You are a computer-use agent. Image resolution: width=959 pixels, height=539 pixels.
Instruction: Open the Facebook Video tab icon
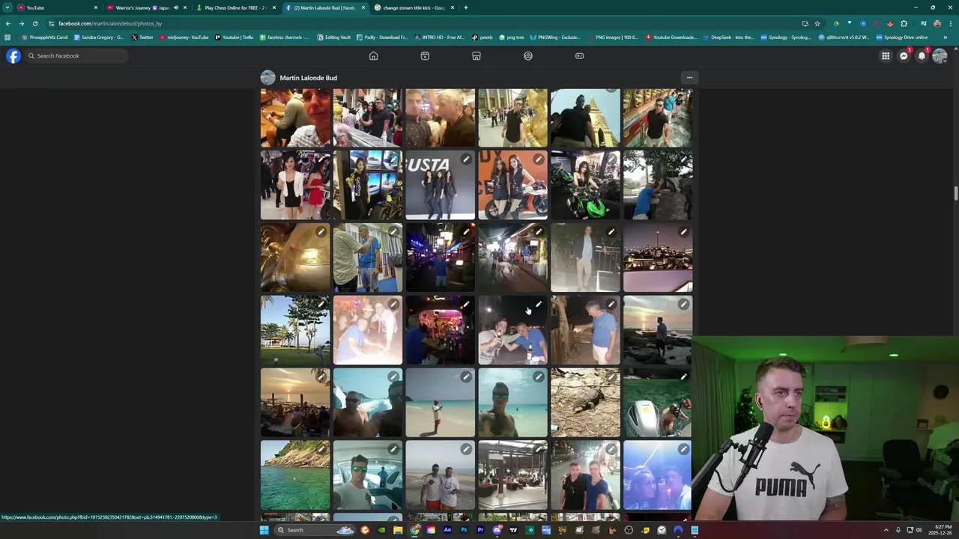pyautogui.click(x=425, y=56)
